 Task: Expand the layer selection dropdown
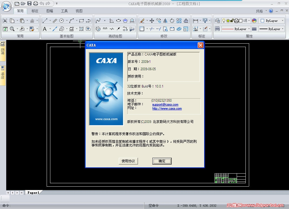pos(249,21)
